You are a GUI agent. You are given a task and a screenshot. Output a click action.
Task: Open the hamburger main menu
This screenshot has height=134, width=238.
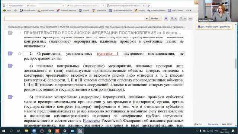click(x=4, y=6)
